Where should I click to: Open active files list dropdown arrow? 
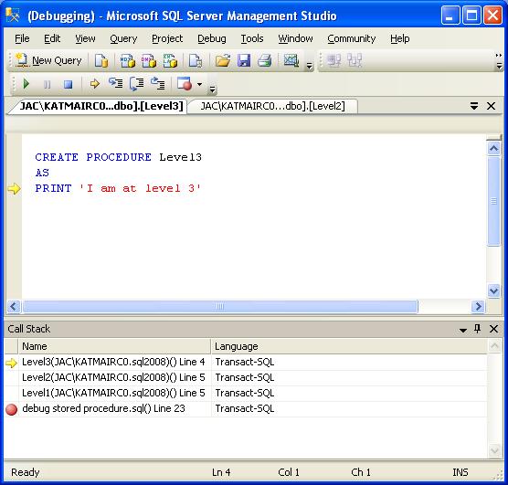click(x=474, y=106)
